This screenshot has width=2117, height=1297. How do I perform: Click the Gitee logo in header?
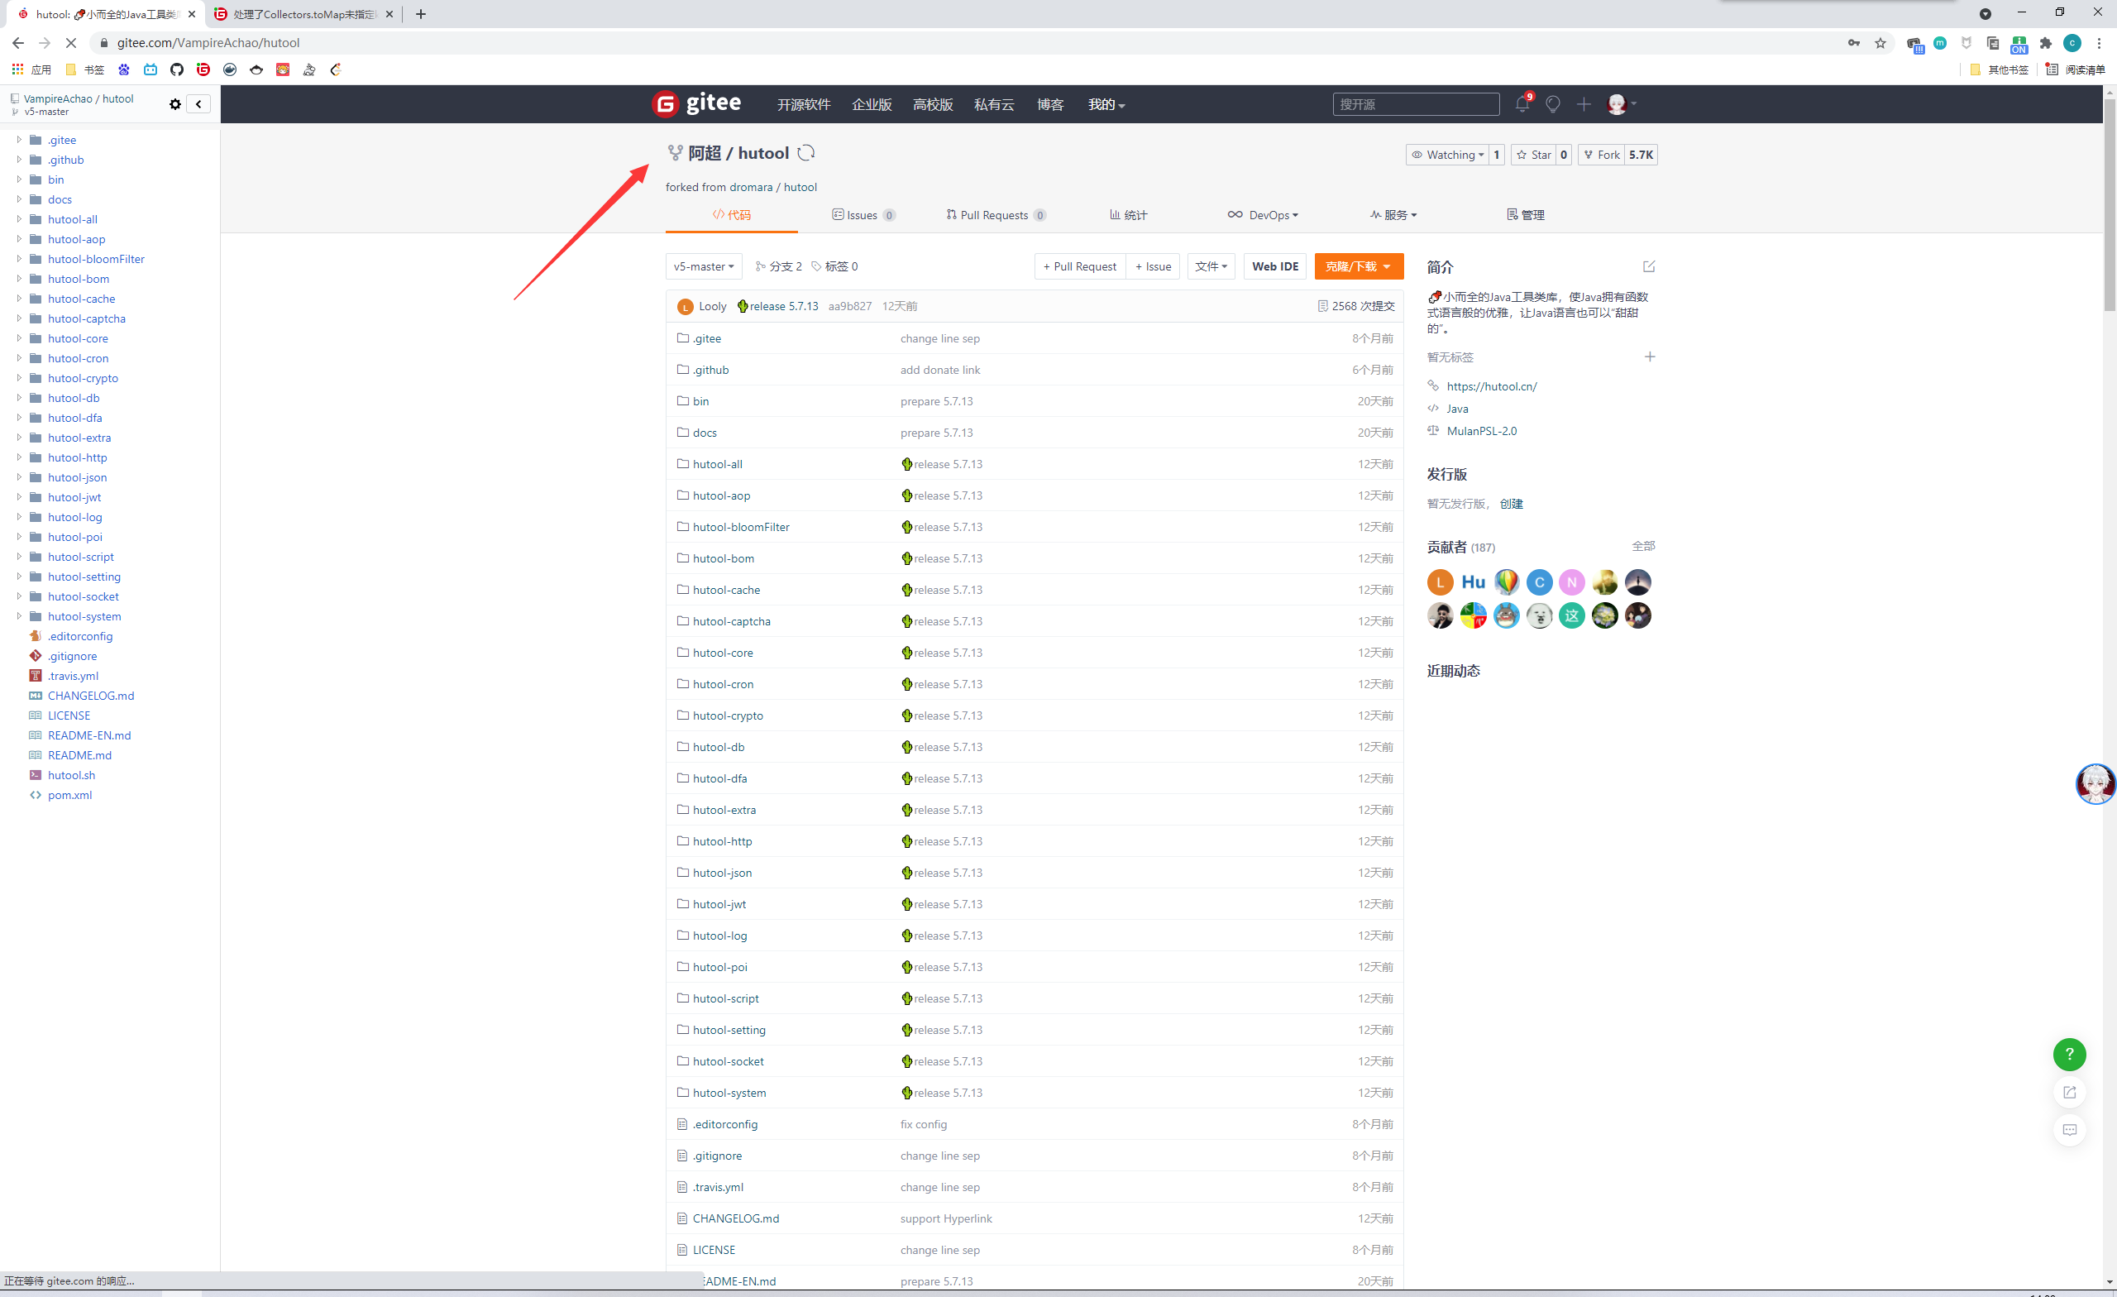pos(697,104)
